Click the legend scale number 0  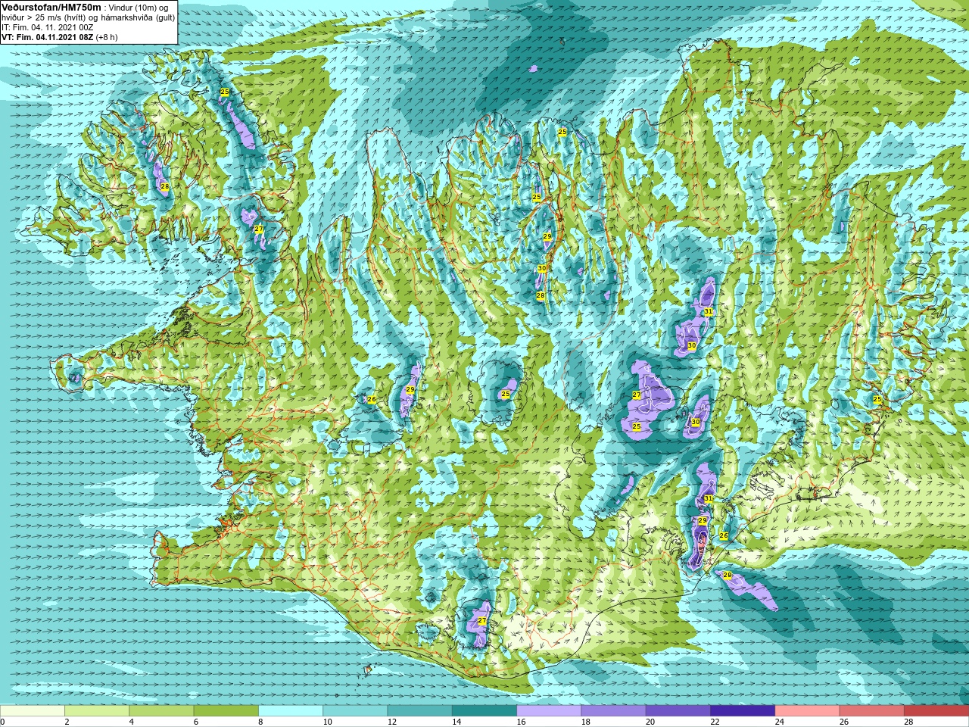click(2, 722)
